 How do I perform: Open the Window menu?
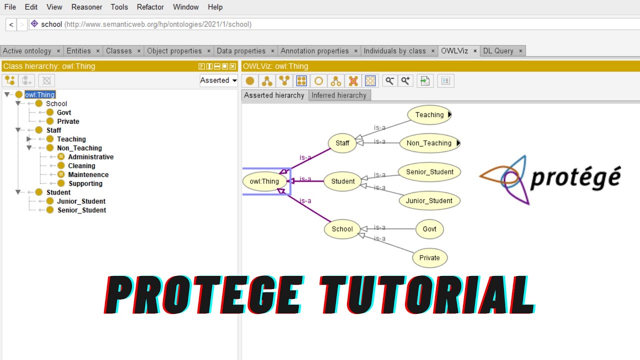[x=186, y=7]
